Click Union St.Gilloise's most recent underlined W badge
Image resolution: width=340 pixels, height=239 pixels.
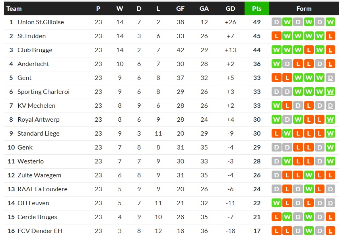coord(330,22)
